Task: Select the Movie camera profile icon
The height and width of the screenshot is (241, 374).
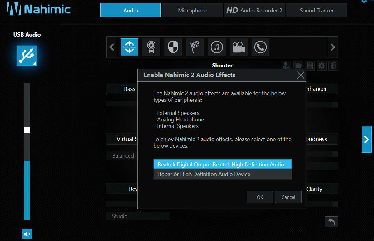Action: pyautogui.click(x=239, y=47)
